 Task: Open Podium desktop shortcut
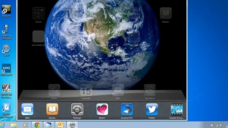(x=6, y=10)
